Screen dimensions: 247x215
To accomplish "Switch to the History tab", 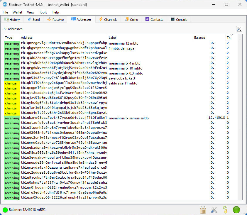I will point(12,20).
